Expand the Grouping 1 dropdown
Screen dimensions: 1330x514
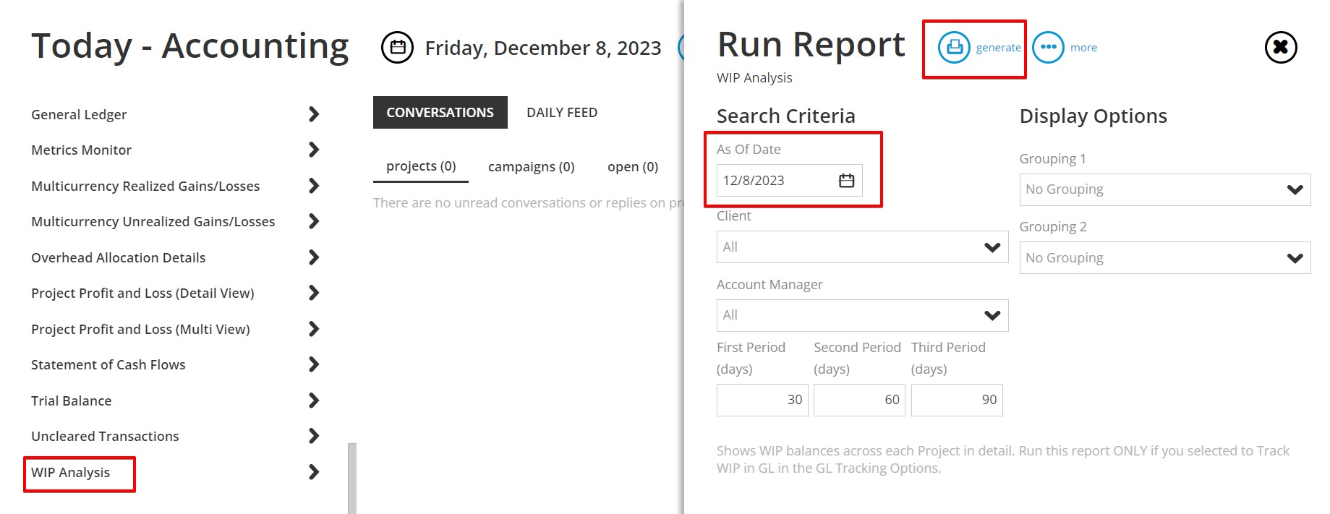tap(1165, 189)
